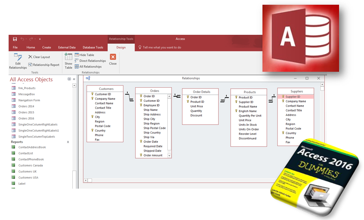364x220 pixels.
Task: Select SingleTwoColumnTopLabels form
Action: point(37,137)
